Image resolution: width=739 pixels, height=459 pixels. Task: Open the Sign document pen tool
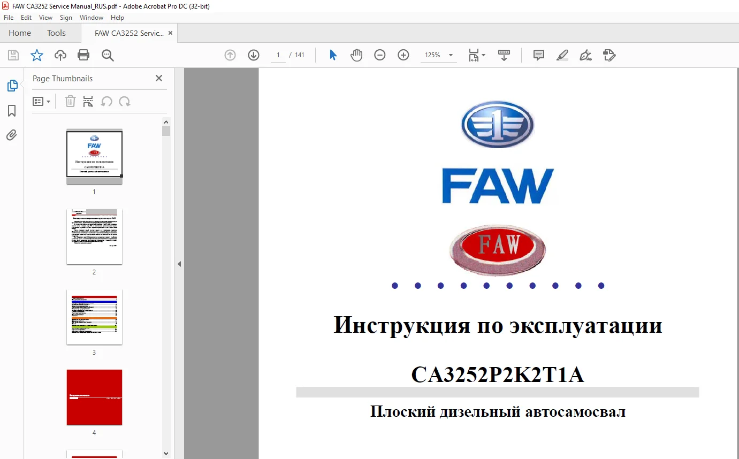586,55
